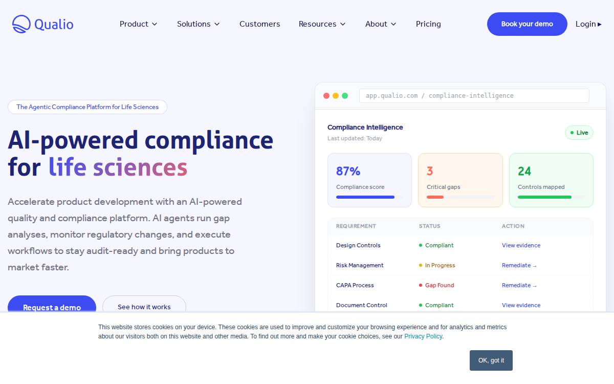The height and width of the screenshot is (384, 614).
Task: Select the 87% Compliance score card
Action: pyautogui.click(x=369, y=180)
